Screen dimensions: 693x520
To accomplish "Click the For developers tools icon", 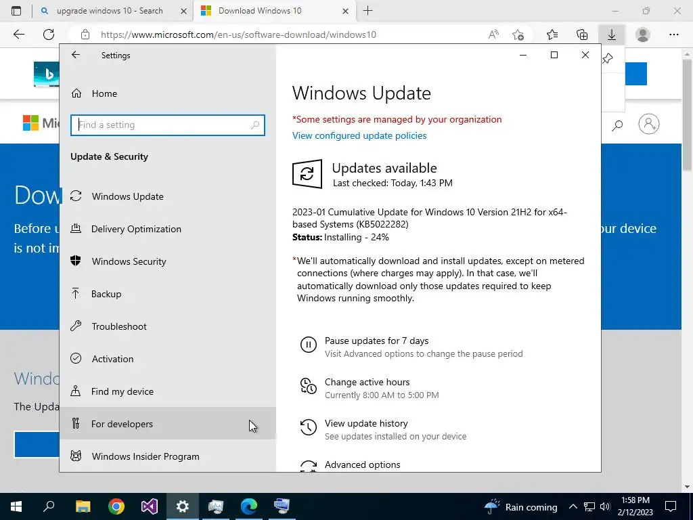I will [76, 423].
